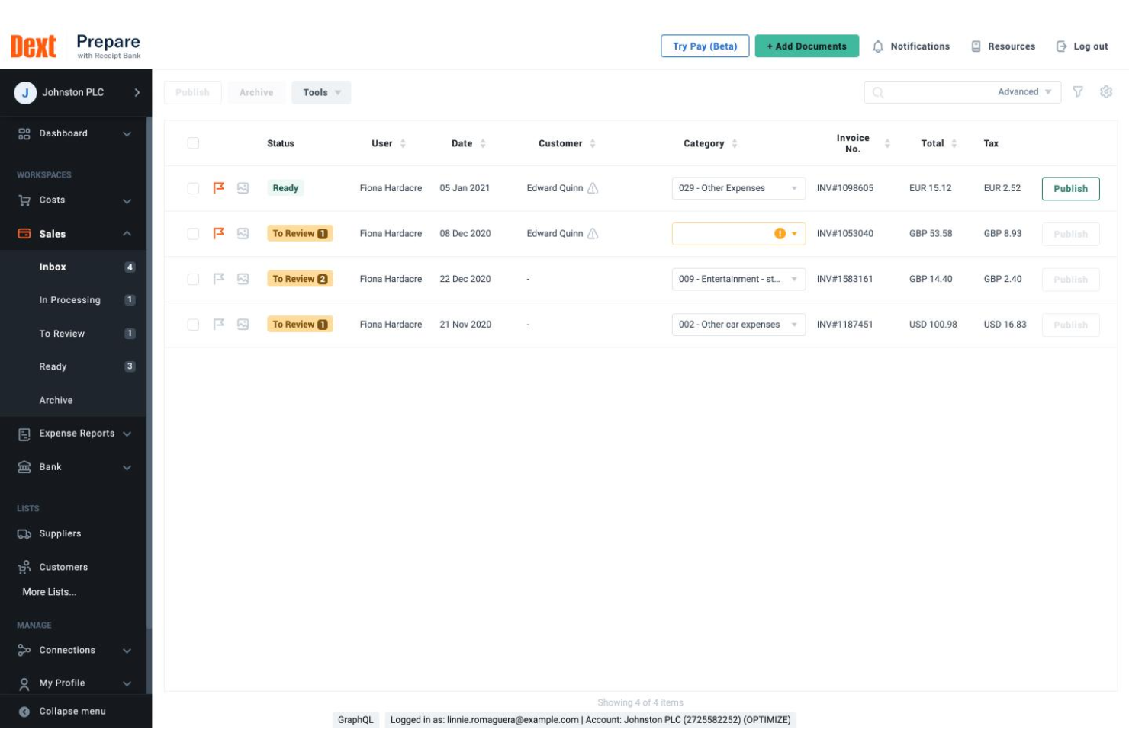Click the orange alert icon in empty category field

click(780, 233)
